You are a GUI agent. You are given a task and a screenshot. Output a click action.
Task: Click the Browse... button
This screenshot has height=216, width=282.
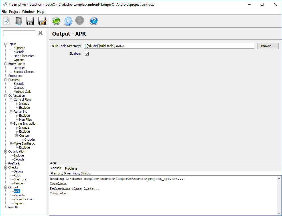point(267,46)
